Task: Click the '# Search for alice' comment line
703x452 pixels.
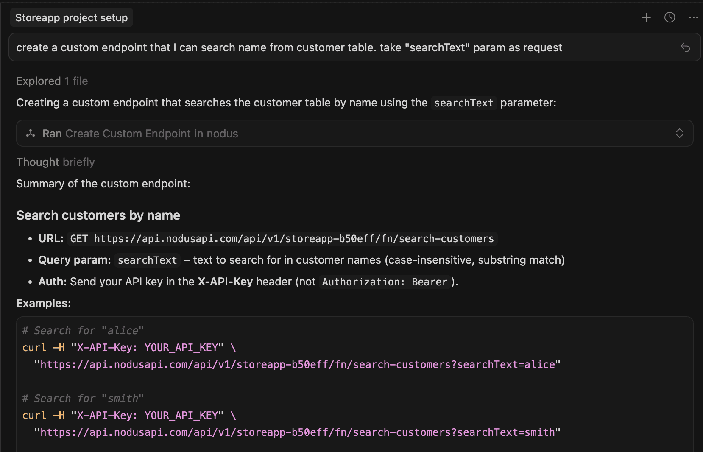Action: click(x=83, y=330)
